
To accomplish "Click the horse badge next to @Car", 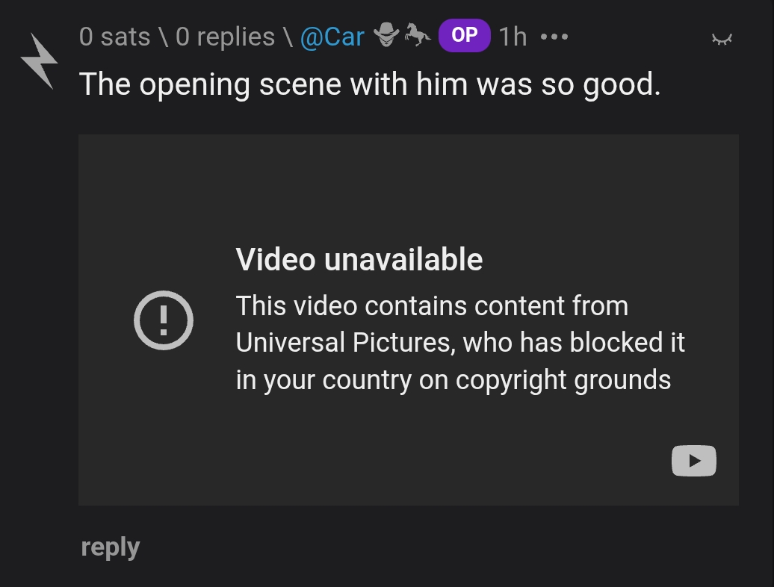I will tap(418, 34).
